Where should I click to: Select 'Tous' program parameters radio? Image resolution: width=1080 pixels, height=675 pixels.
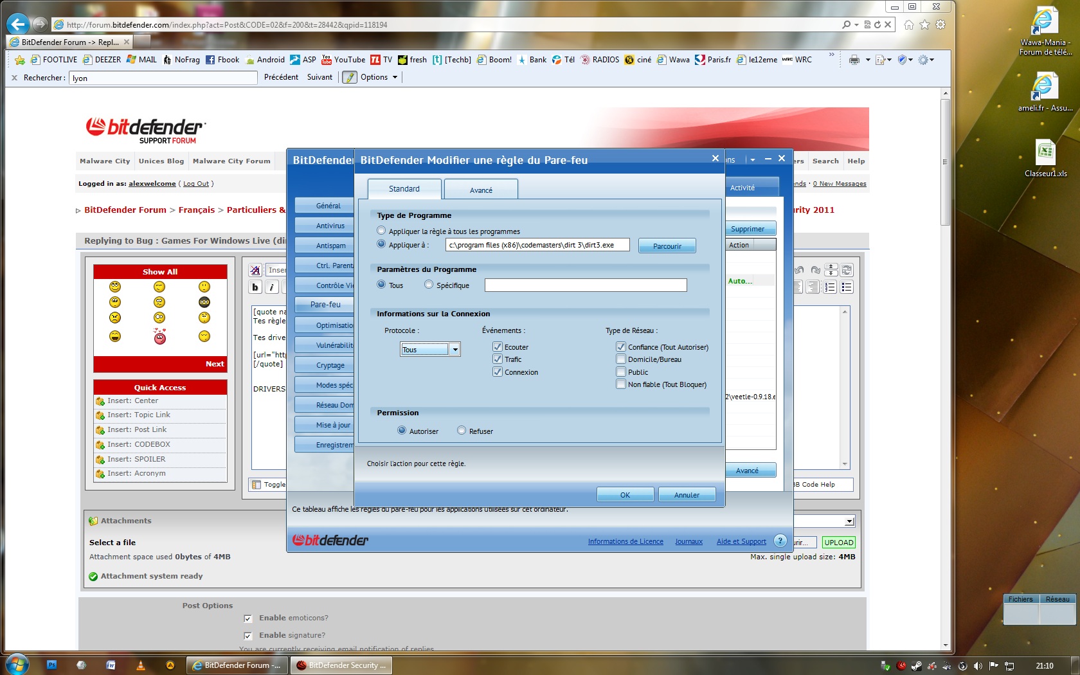click(x=381, y=285)
